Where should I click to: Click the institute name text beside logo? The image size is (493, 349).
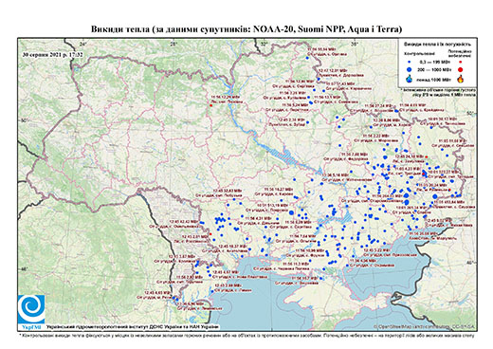click(132, 326)
